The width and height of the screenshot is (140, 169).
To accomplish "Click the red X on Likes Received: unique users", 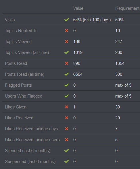I will tap(66, 140).
